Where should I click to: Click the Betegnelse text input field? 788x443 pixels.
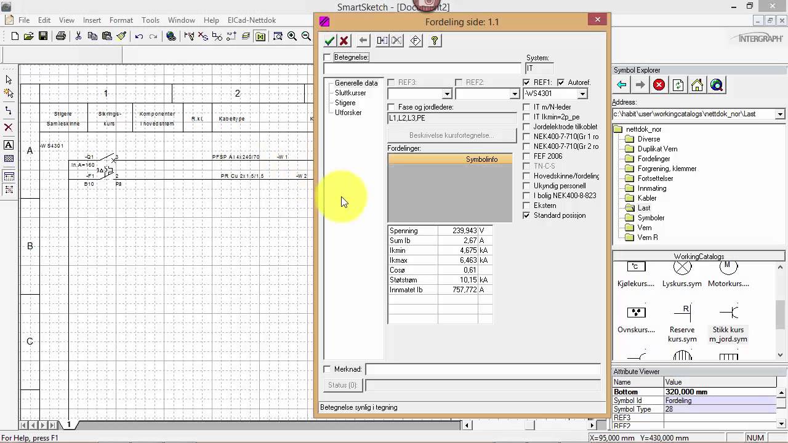[422, 69]
